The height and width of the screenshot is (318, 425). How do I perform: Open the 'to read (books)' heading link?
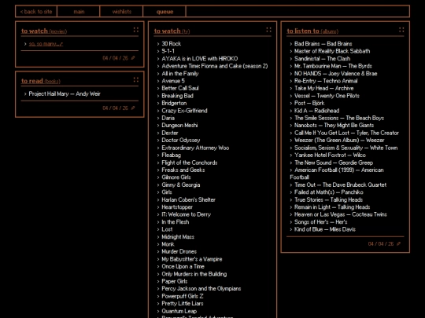point(41,81)
